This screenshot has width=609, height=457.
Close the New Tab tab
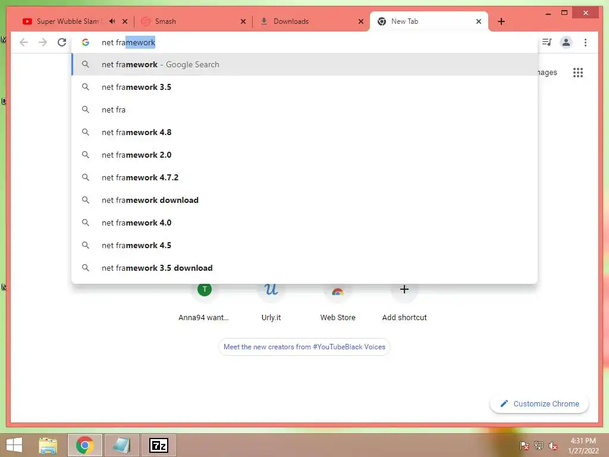coord(479,21)
